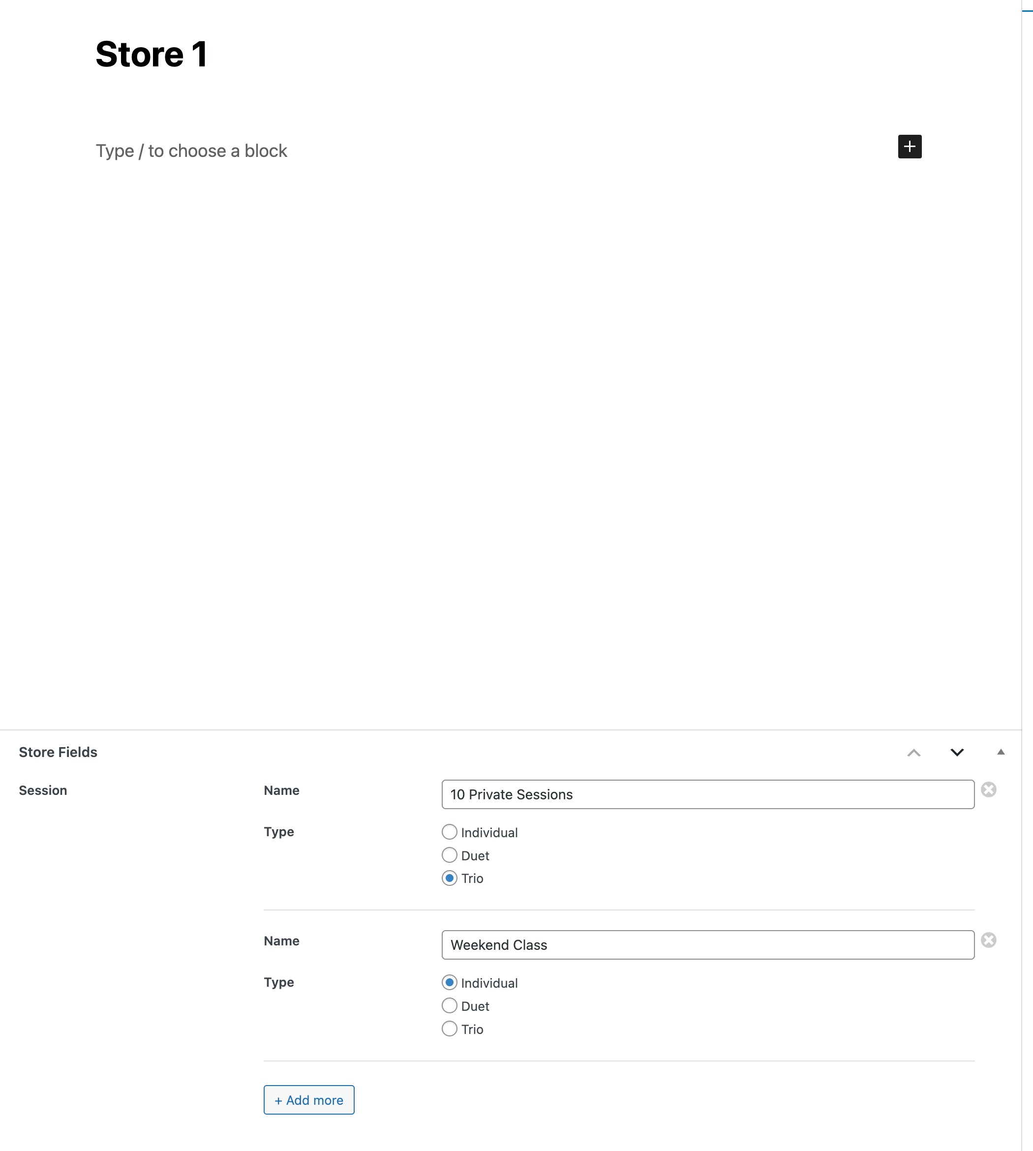Viewport: 1033px width, 1151px height.
Task: Move Store Fields panel up
Action: tap(913, 753)
